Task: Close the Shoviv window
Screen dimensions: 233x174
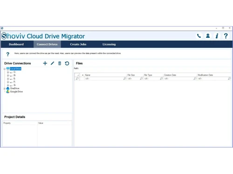Action: click(230, 28)
